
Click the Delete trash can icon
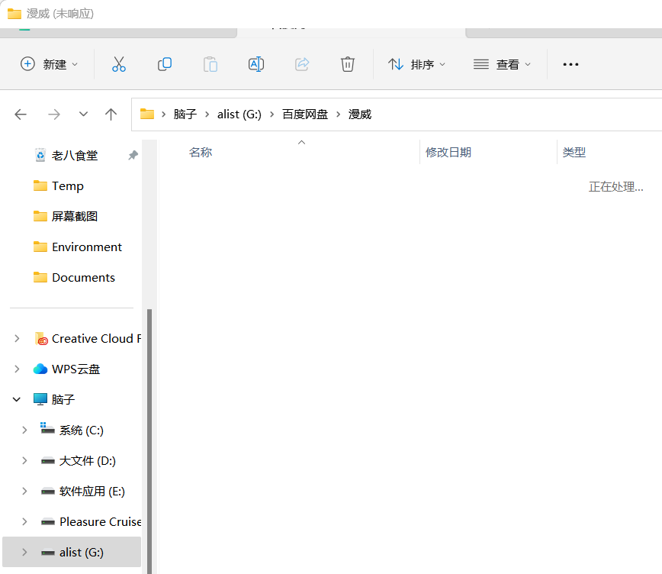pyautogui.click(x=348, y=65)
